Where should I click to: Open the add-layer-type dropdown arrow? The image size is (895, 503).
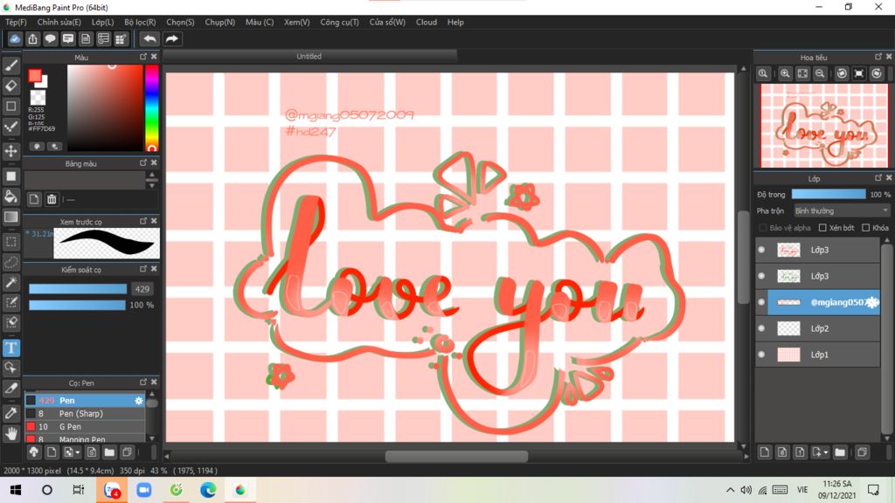(825, 453)
